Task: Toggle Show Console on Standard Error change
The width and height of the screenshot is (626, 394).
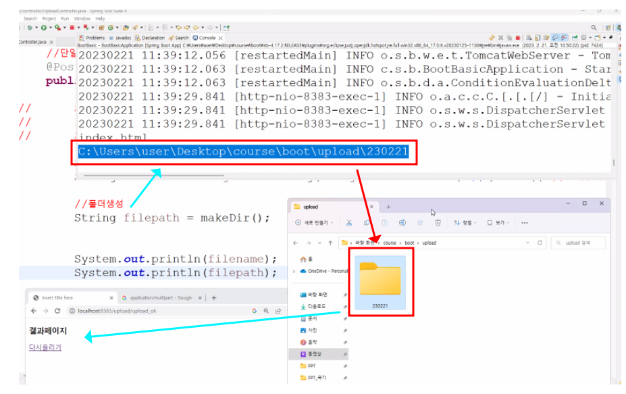Action: [564, 38]
